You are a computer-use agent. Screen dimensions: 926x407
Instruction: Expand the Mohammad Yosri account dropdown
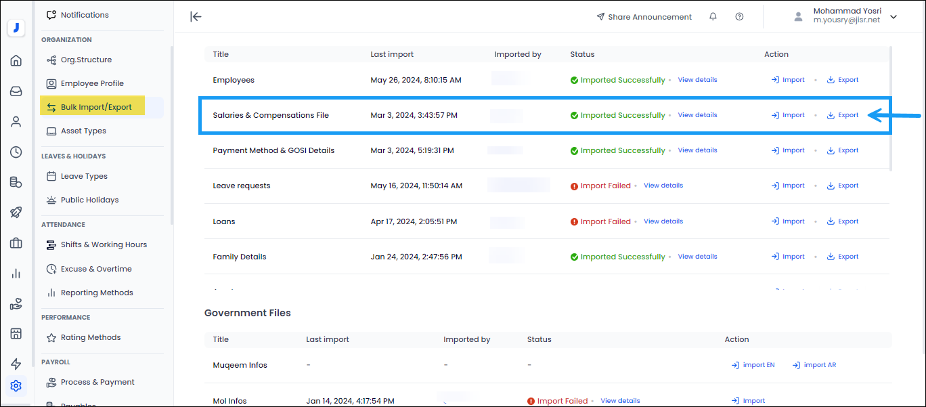[x=894, y=17]
